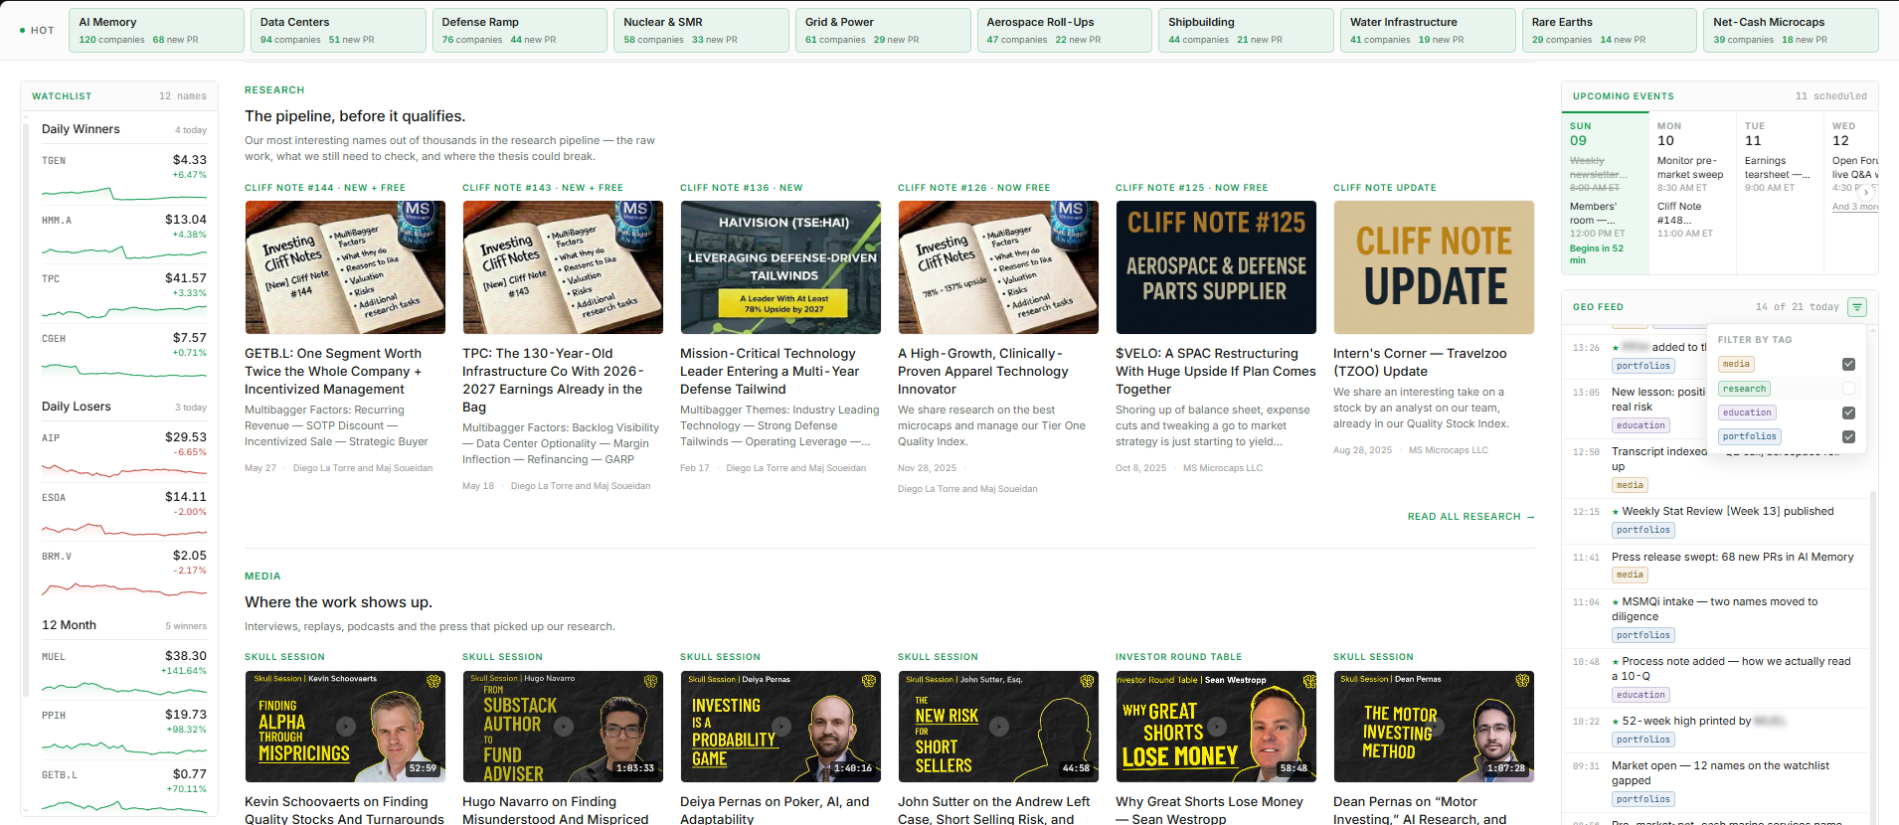Select CGEH in the watchlist
1899x825 pixels.
click(x=124, y=353)
